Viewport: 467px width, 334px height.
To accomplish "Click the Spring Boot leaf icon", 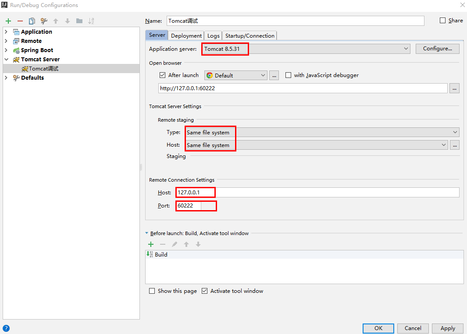I will tap(16, 50).
